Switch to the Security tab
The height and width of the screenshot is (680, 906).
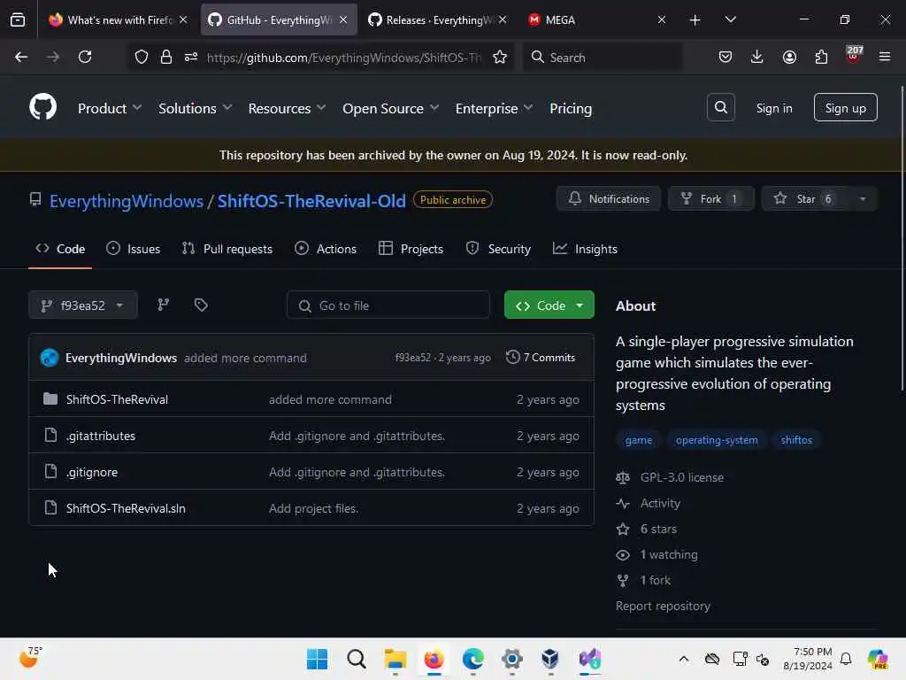pyautogui.click(x=498, y=249)
